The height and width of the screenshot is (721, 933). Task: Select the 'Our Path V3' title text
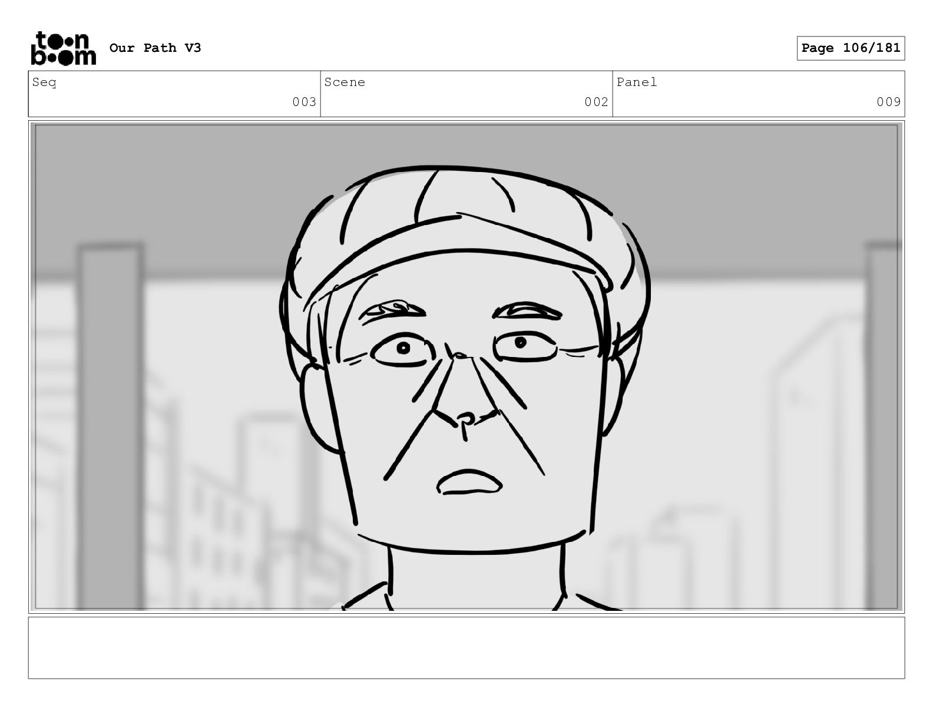155,48
